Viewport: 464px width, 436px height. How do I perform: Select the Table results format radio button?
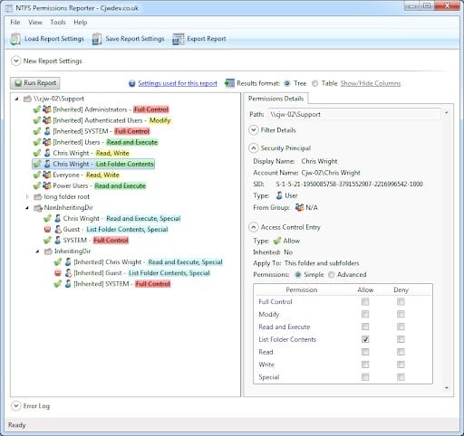coord(314,83)
